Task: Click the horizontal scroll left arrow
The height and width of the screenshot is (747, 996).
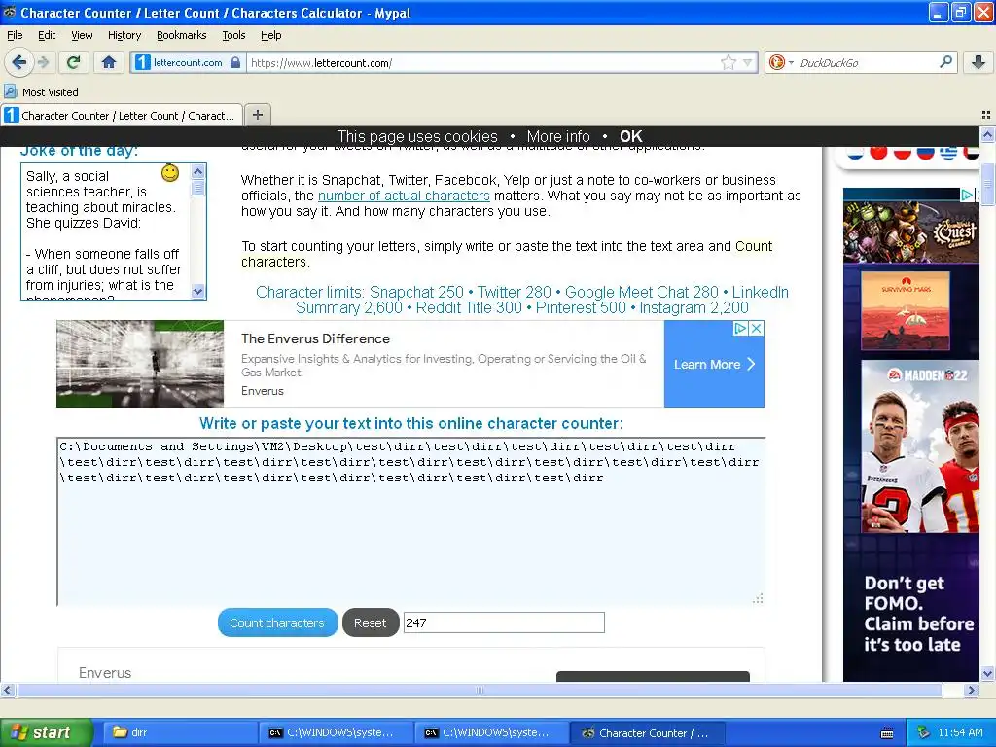Action: (7, 690)
